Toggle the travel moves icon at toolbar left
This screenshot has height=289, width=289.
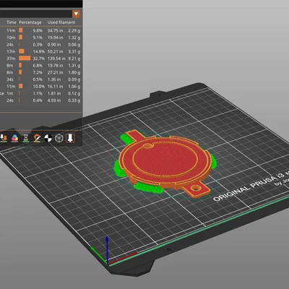pyautogui.click(x=4, y=138)
